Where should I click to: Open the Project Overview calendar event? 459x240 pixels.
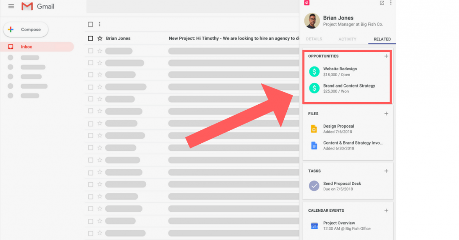click(x=339, y=223)
